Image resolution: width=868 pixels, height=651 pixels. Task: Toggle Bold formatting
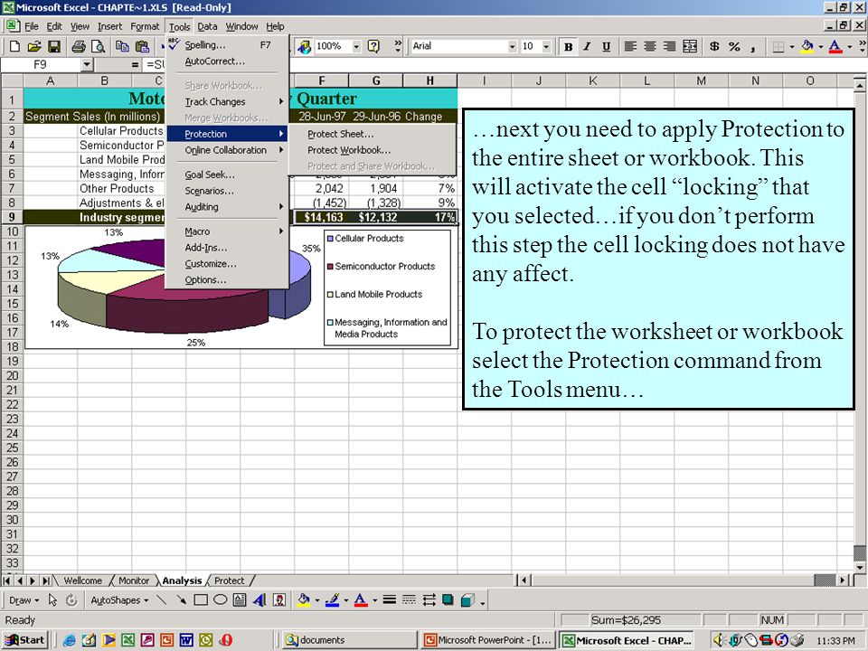point(568,46)
